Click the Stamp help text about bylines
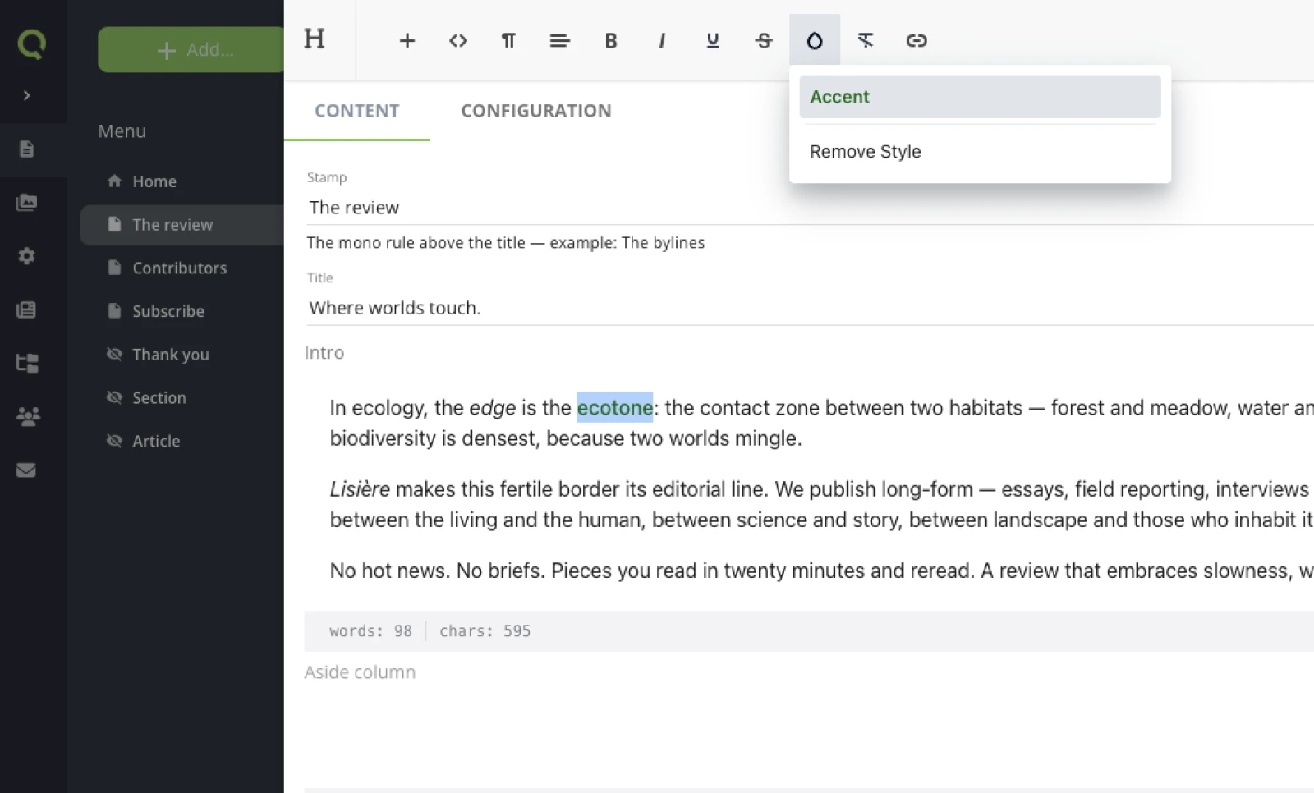 pyautogui.click(x=506, y=243)
